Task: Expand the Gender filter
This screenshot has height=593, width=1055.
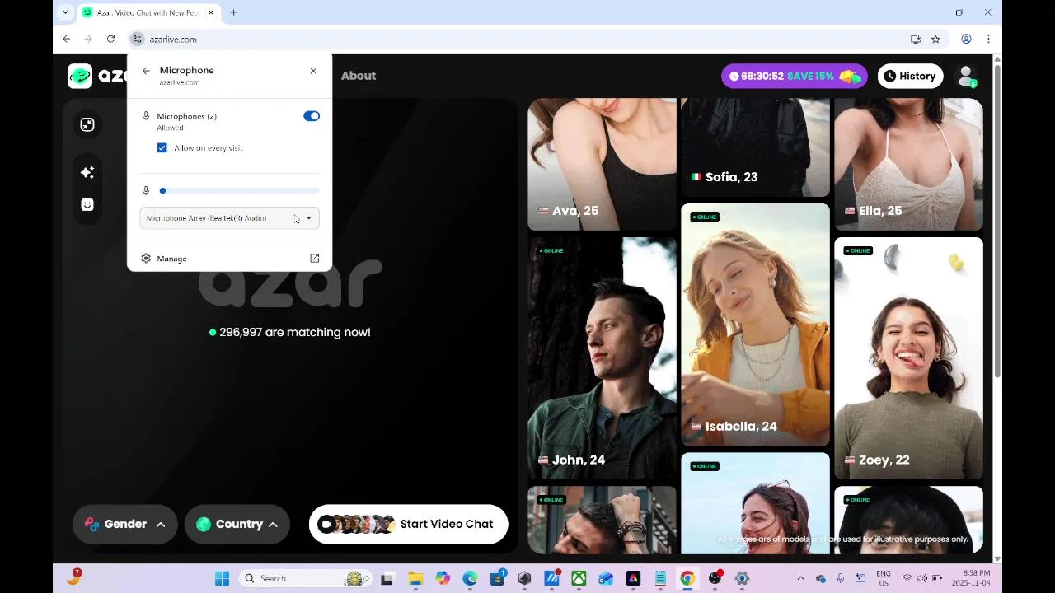Action: click(x=125, y=525)
